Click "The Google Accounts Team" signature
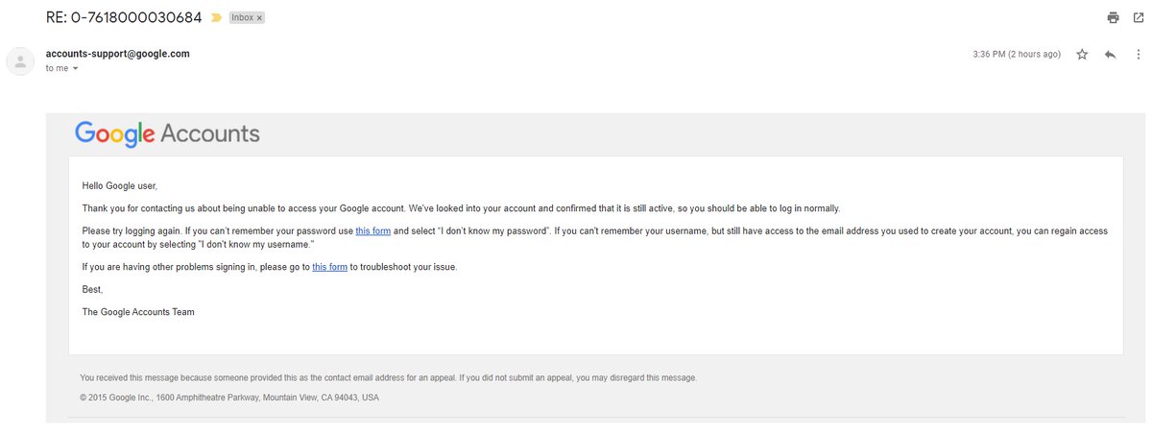Screen dimensions: 1152x435 coord(138,312)
